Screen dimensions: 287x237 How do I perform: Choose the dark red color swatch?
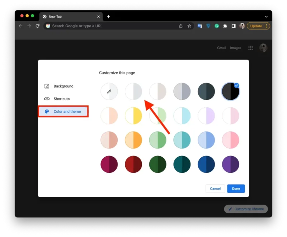(x=133, y=164)
